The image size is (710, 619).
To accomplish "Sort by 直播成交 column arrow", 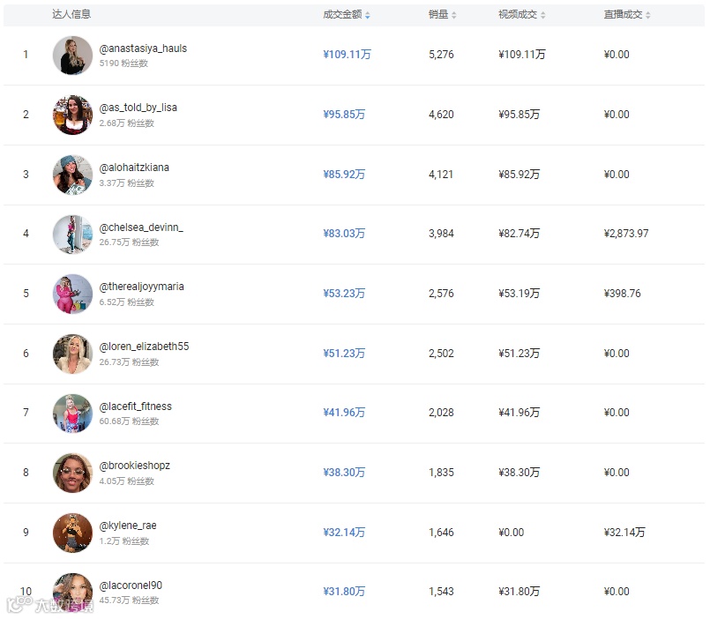I will pyautogui.click(x=648, y=15).
